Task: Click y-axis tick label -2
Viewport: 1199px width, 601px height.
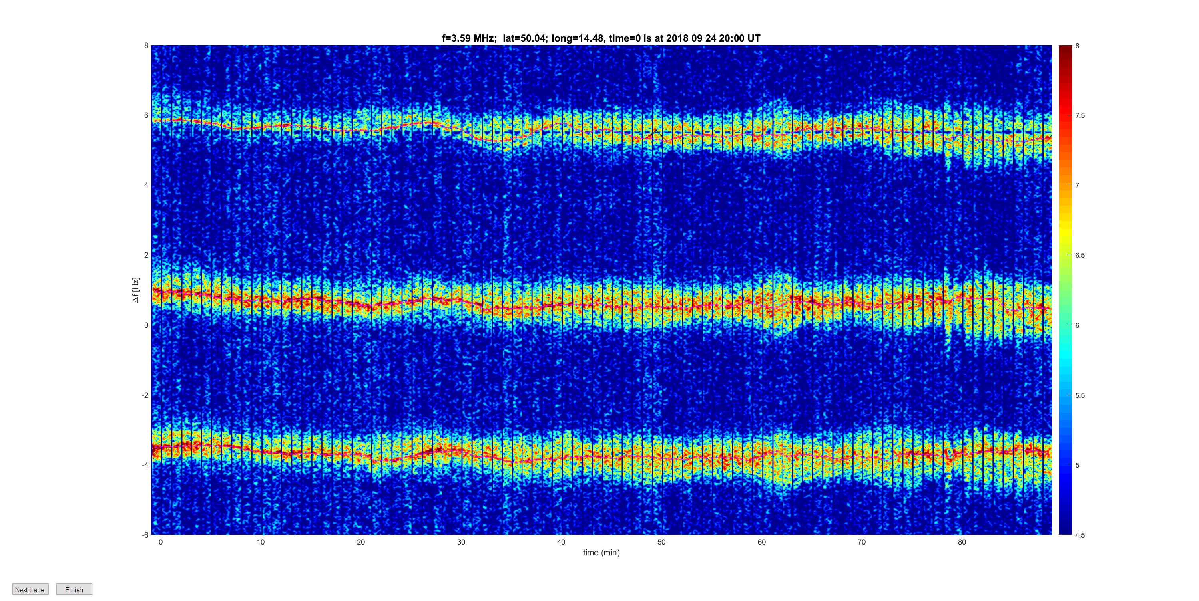Action: (x=145, y=395)
